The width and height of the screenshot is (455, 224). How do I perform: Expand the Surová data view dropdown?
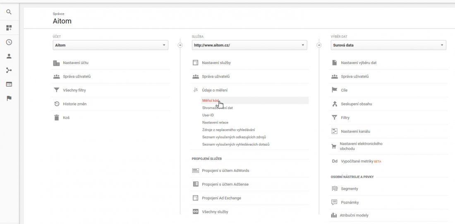point(388,45)
